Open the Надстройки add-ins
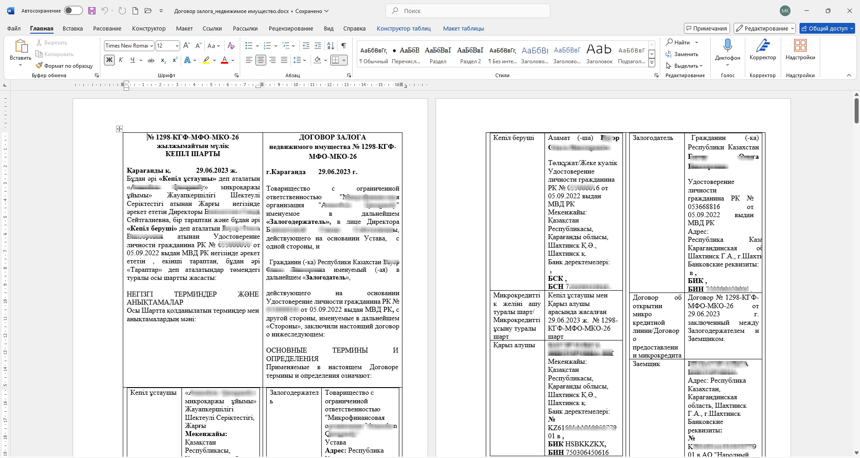The width and height of the screenshot is (860, 458). [800, 50]
